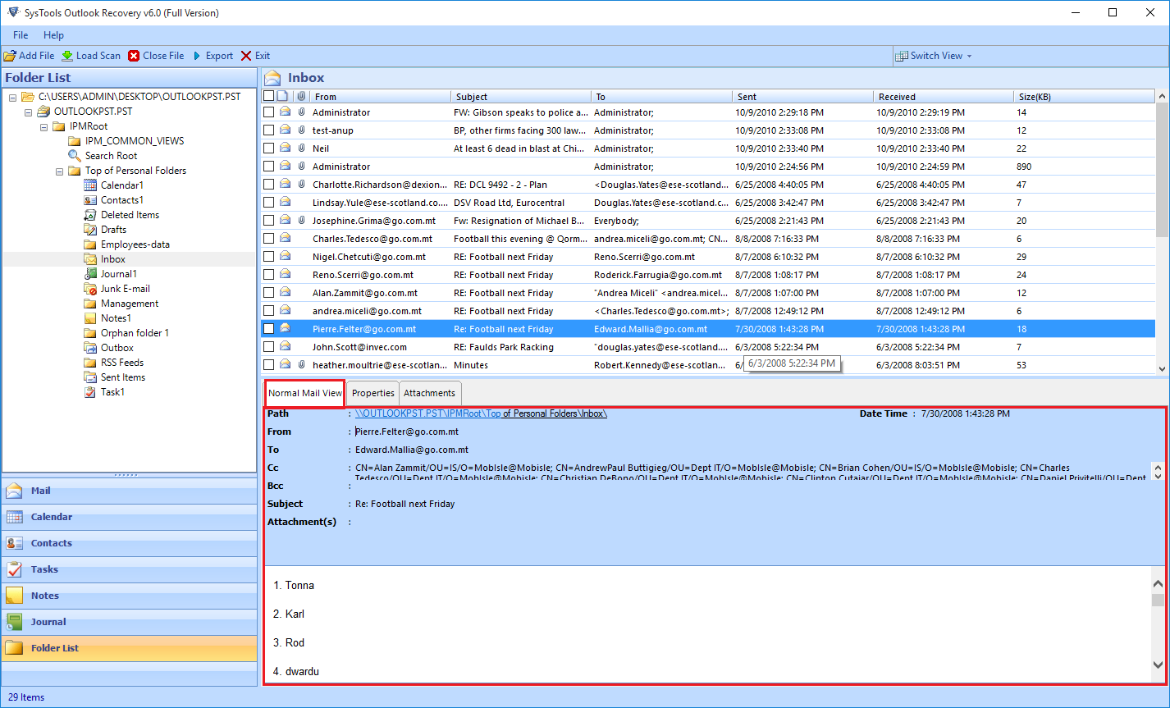
Task: Check the box for the test-anup email
Action: 268,130
